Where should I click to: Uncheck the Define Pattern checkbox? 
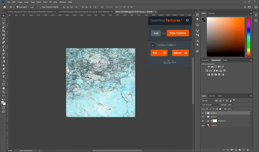click(x=153, y=45)
